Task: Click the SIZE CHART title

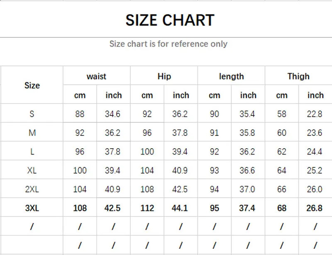Action: (170, 20)
